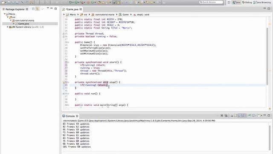Minimize the Console view
This screenshot has width=273, height=154.
click(264, 115)
